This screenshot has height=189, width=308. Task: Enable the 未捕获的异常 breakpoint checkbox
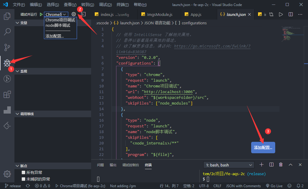pyautogui.click(x=23, y=179)
